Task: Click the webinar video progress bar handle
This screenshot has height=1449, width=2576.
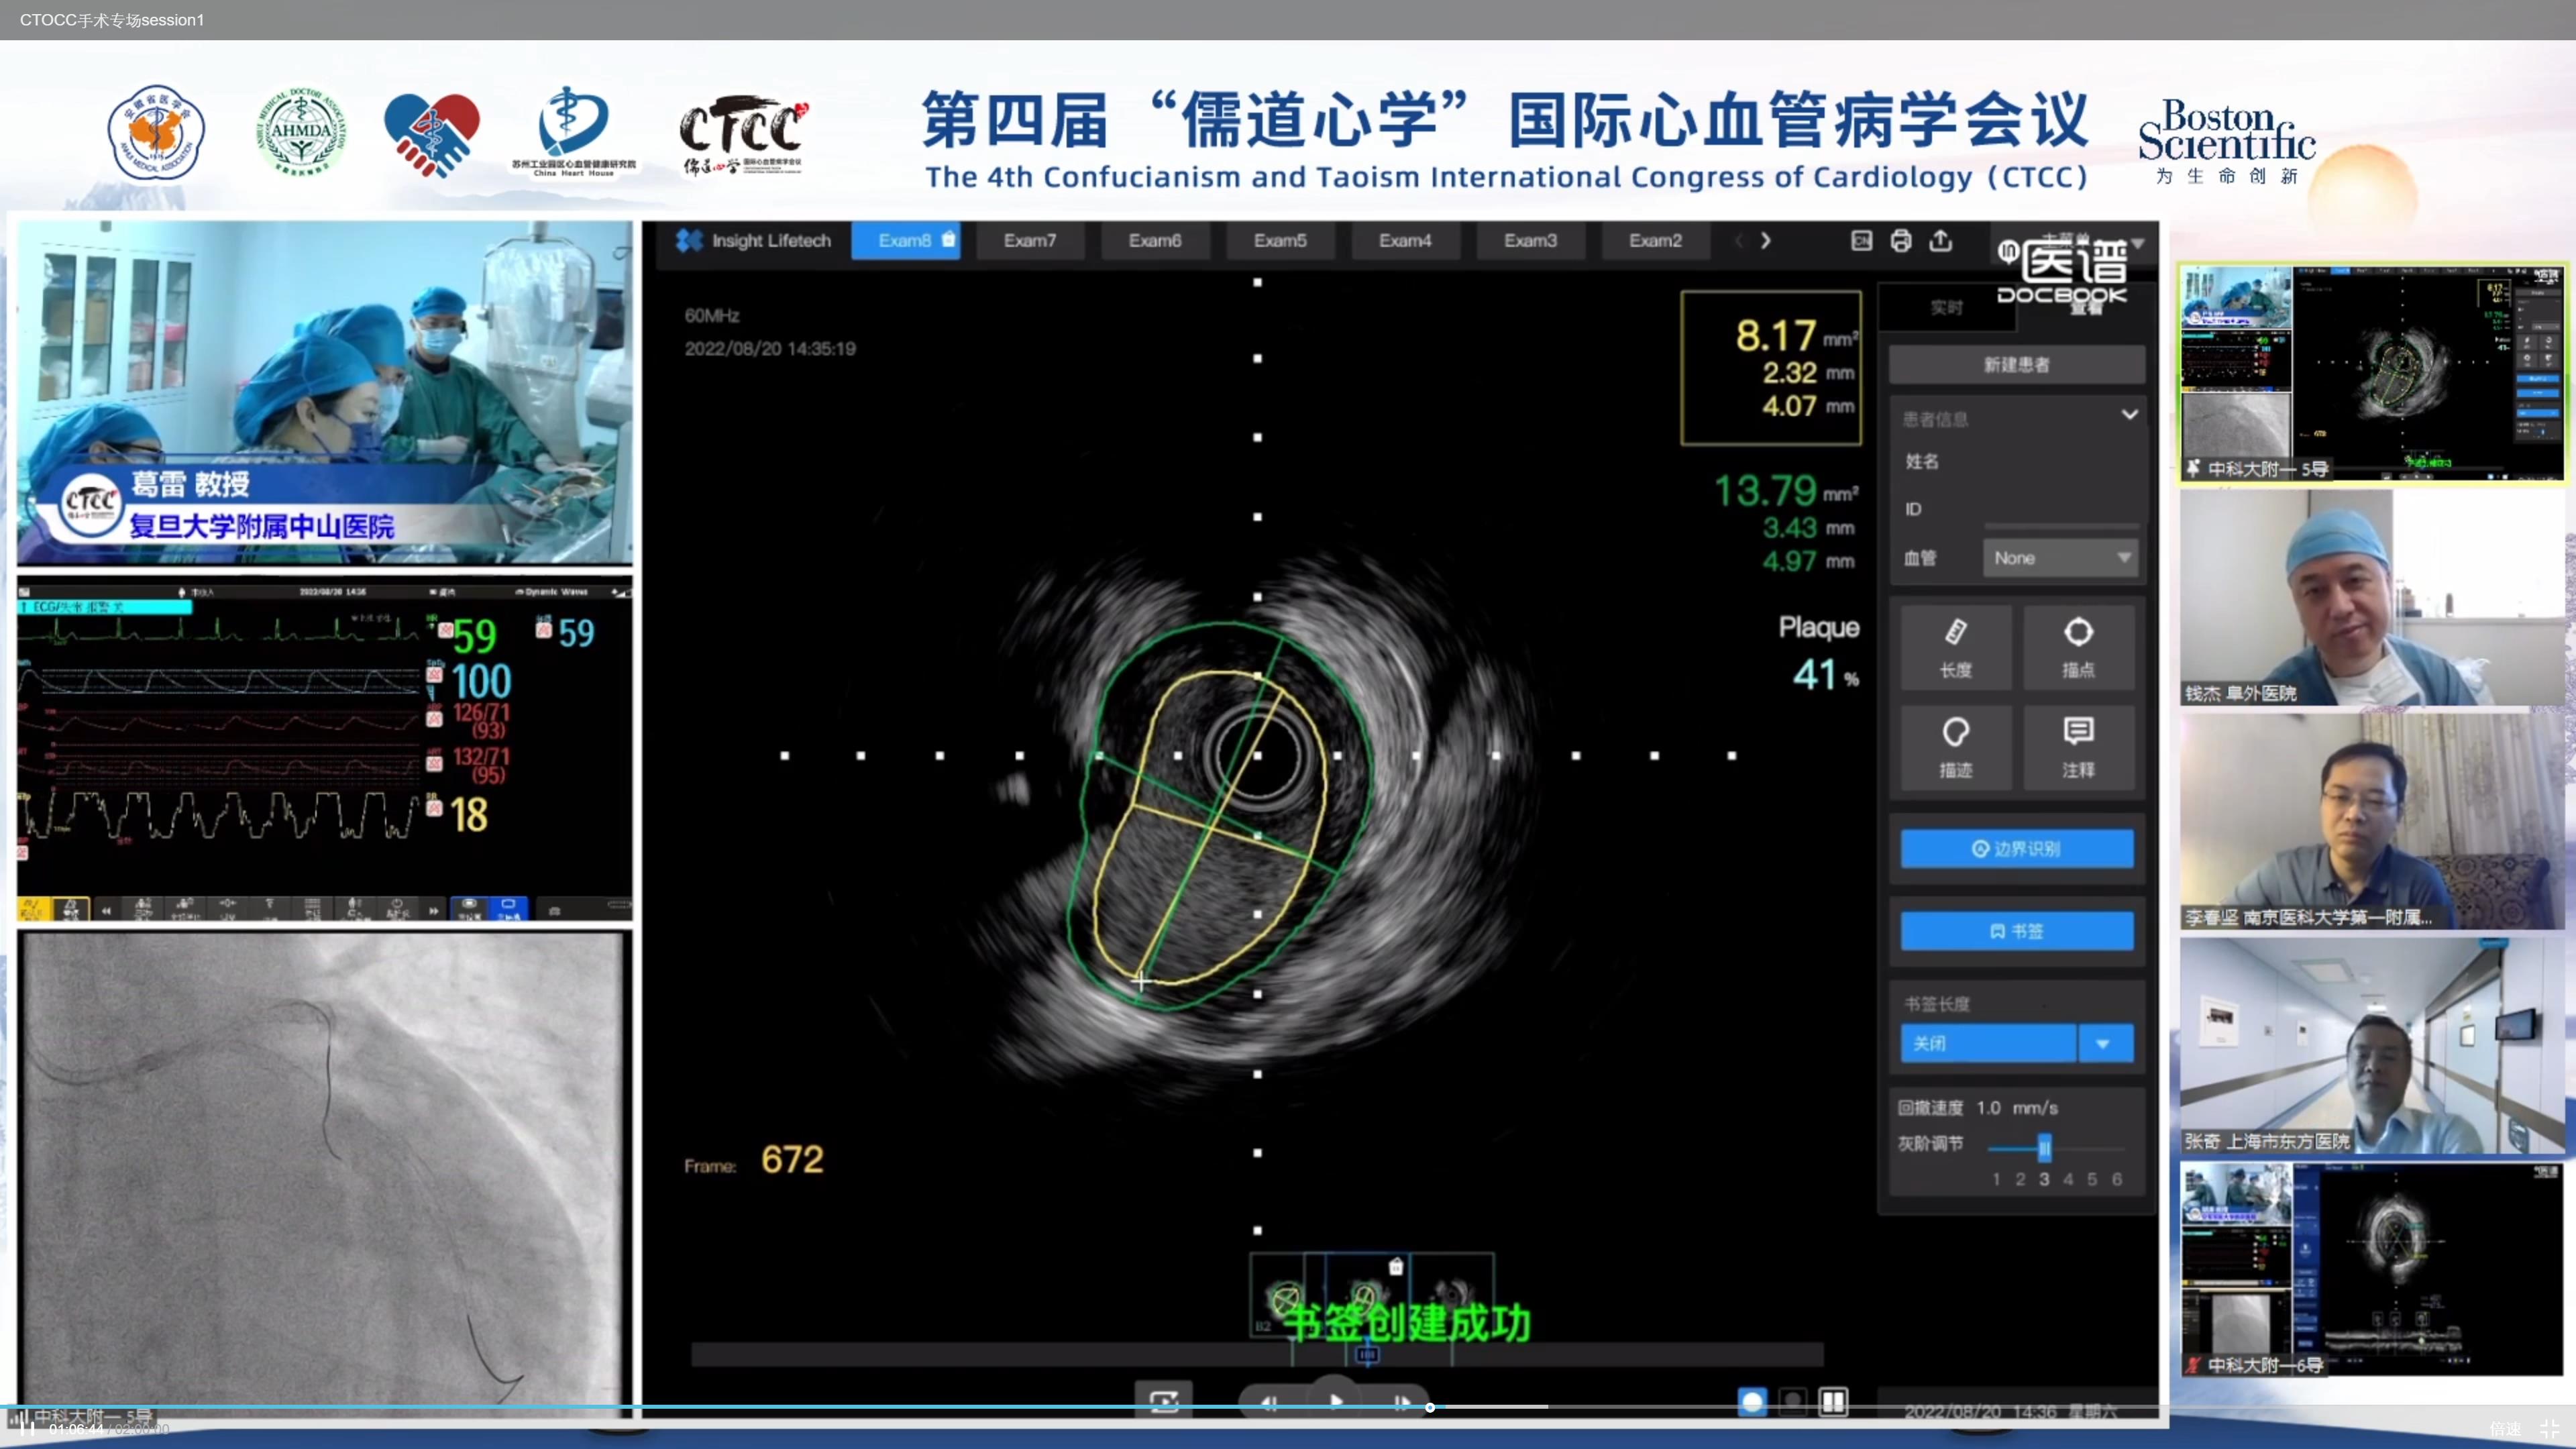Action: point(1430,1407)
